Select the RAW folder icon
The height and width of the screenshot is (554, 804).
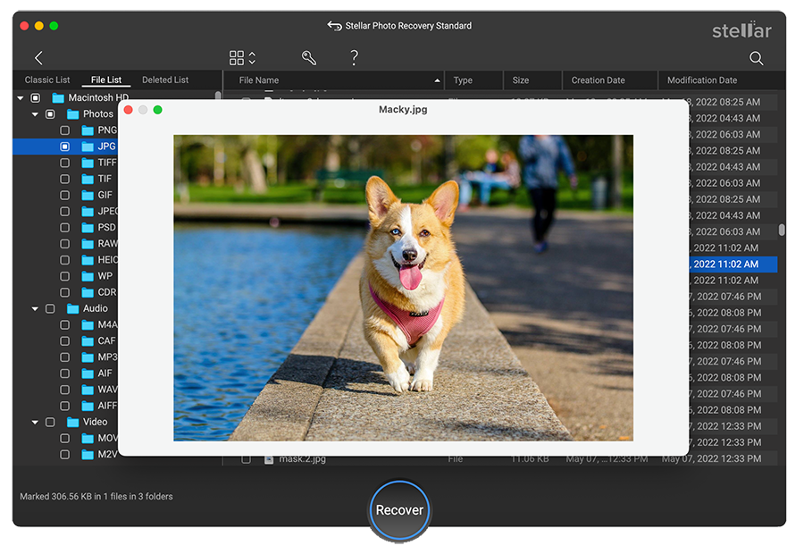point(88,244)
